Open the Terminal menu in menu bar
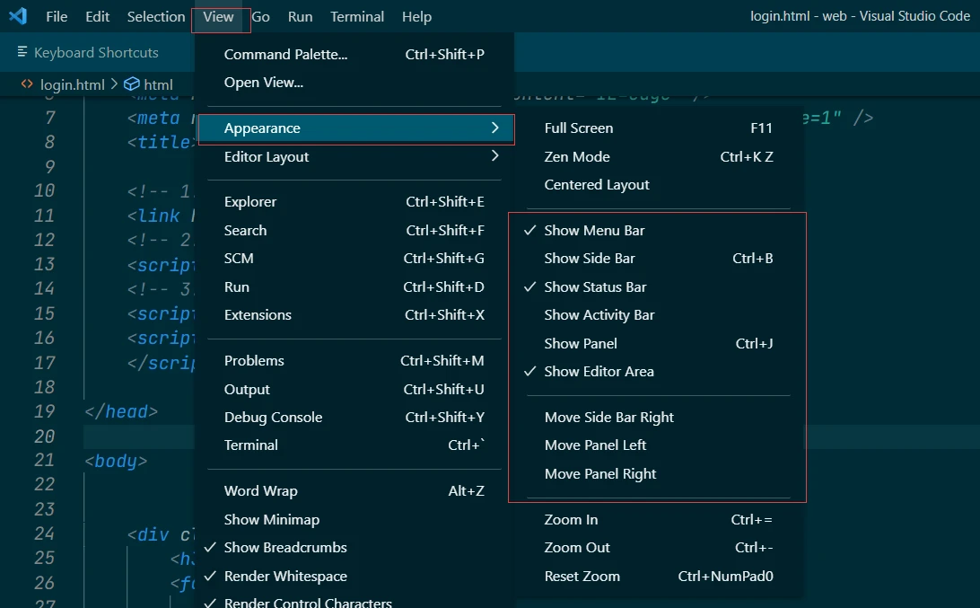Screen dimensions: 980x608 tap(357, 16)
